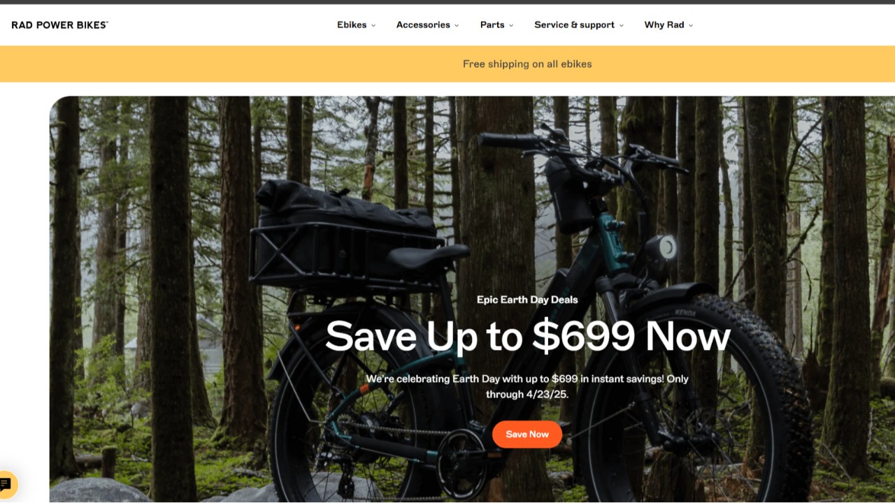Click the orange Save Now button
The width and height of the screenshot is (895, 503).
click(x=527, y=434)
